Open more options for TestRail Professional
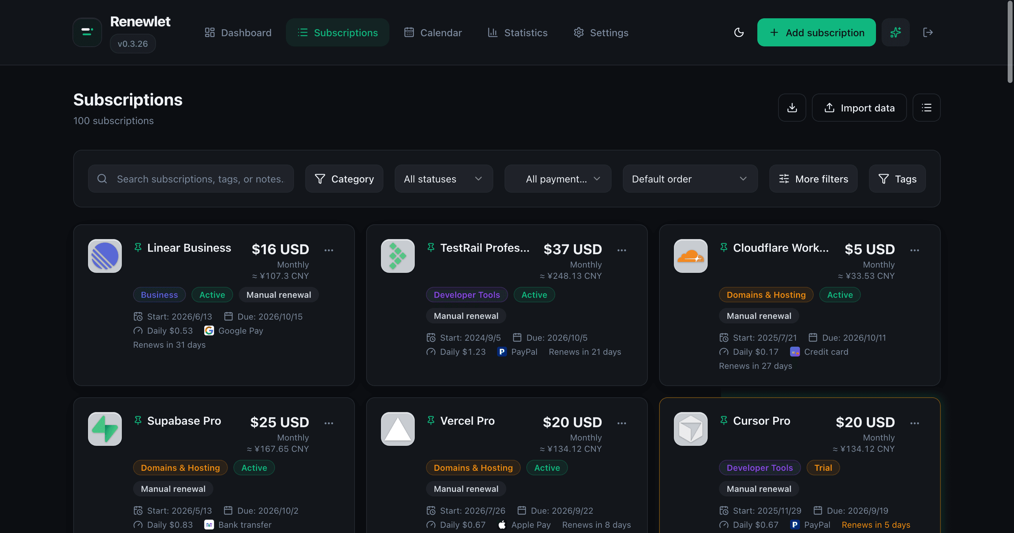This screenshot has height=533, width=1014. click(x=621, y=250)
